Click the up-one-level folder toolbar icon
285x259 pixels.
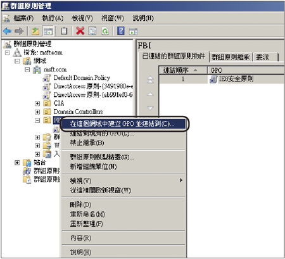(35, 31)
